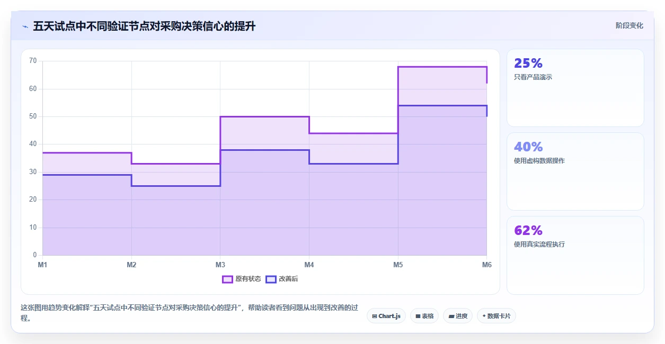
Task: Click the 原有状态 legend label
Action: click(x=248, y=279)
